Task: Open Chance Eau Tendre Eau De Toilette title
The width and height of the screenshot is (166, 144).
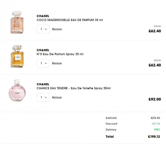Action: pos(74,88)
